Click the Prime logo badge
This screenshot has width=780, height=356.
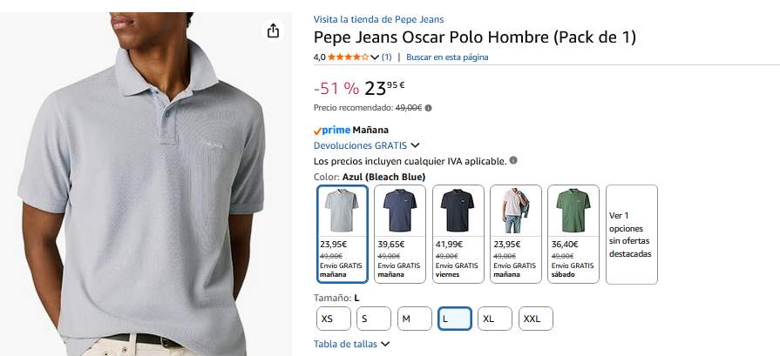pyautogui.click(x=332, y=130)
